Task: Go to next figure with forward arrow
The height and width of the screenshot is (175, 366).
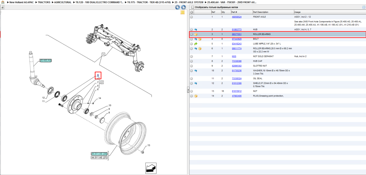Action: pos(183,7)
